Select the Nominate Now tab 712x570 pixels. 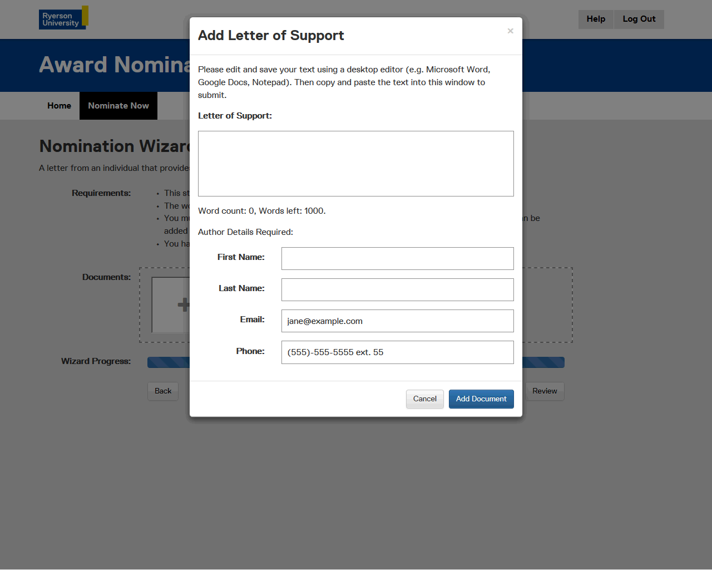click(x=118, y=106)
